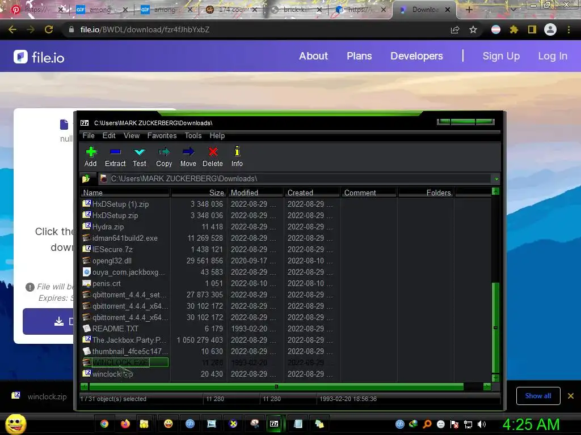Select Hydra.zip in the file list
Viewport: 581px width, 435px height.
125,227
